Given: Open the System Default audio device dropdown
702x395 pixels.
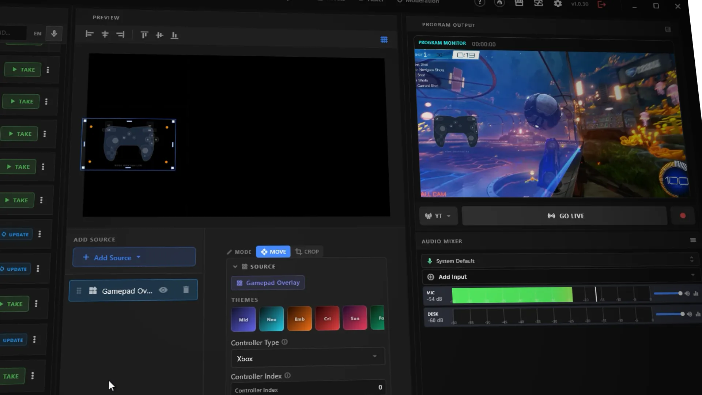Looking at the screenshot, I should tap(559, 260).
